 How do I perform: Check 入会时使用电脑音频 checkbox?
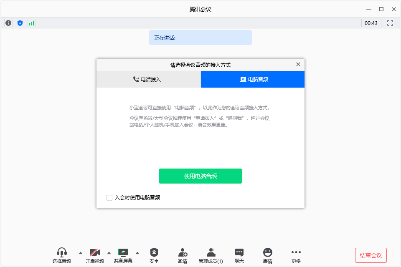[109, 197]
